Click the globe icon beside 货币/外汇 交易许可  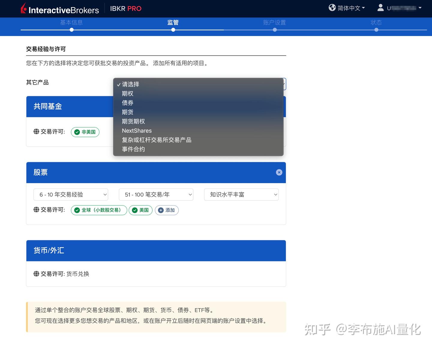point(36,274)
